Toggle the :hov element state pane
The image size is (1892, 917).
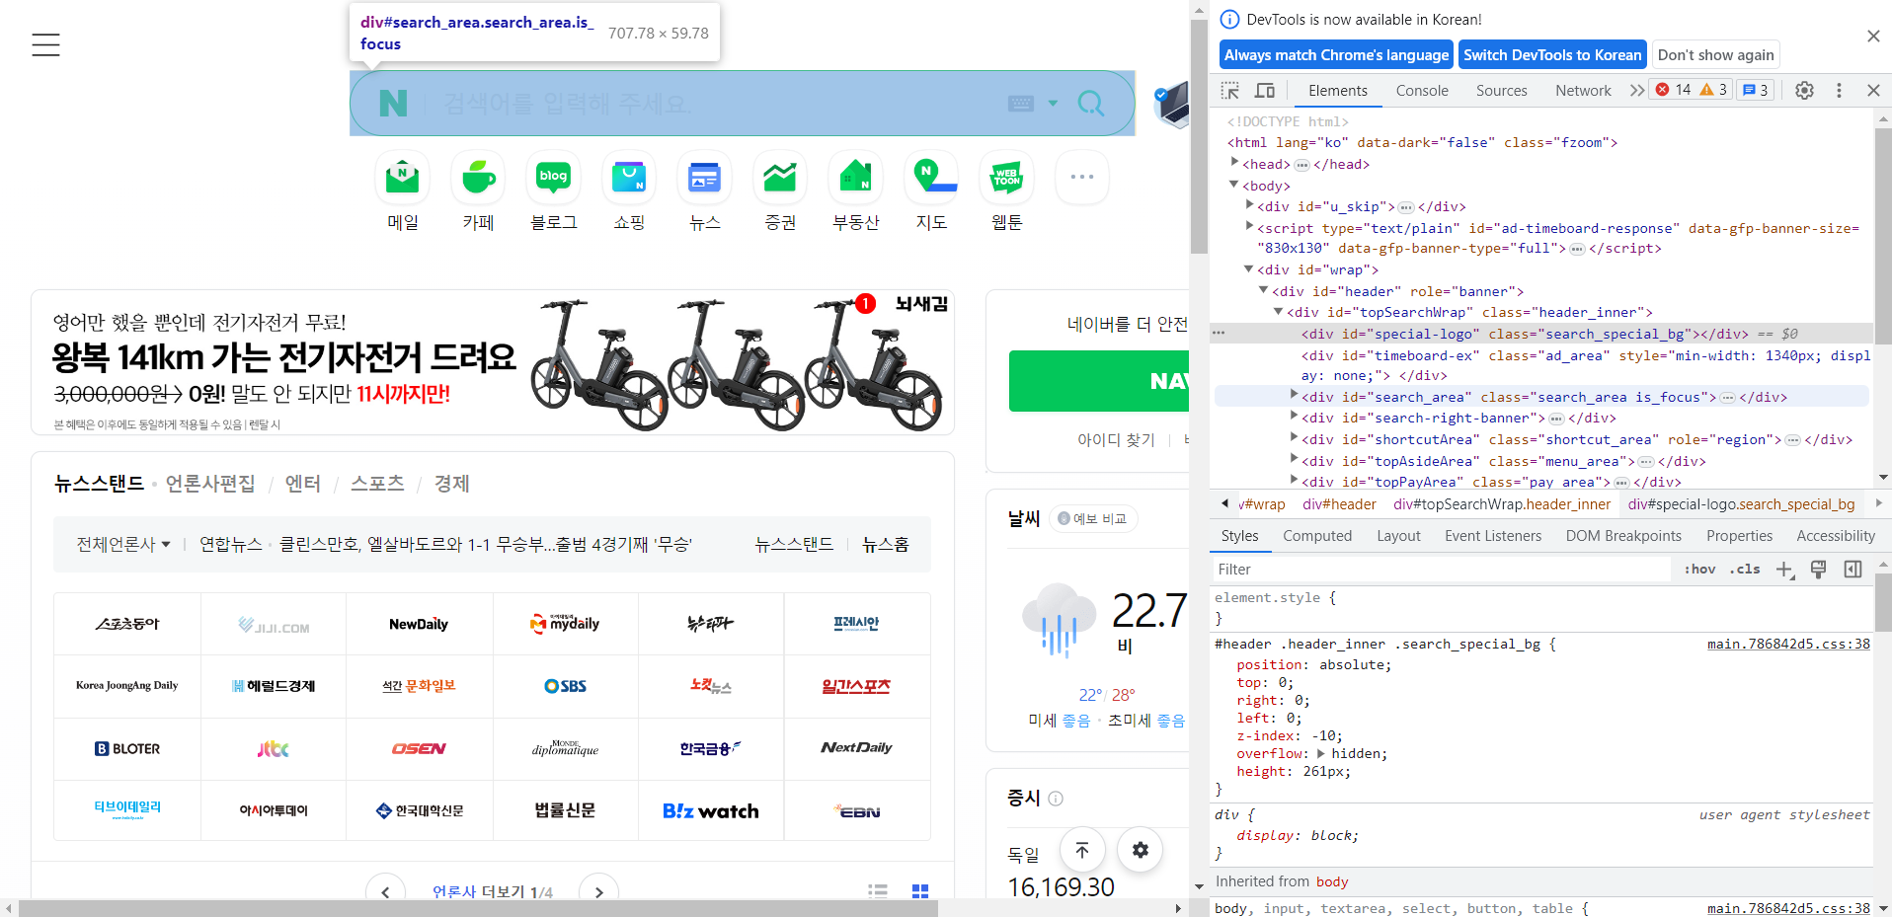click(x=1699, y=570)
